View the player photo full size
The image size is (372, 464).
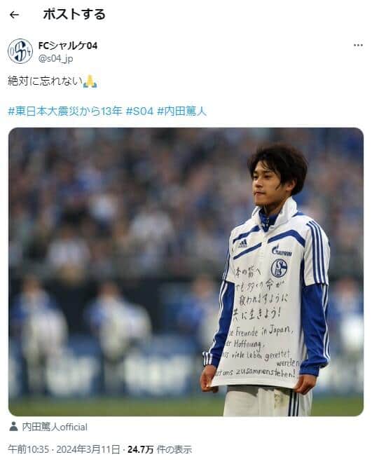click(x=186, y=272)
